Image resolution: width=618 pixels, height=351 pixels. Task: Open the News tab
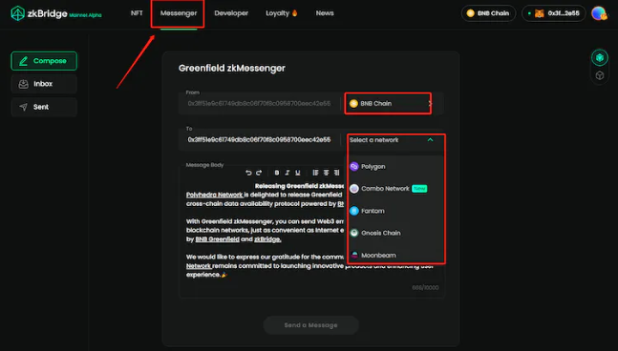point(325,13)
